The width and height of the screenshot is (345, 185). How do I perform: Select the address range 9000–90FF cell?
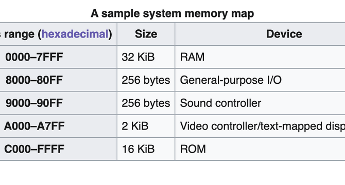58,103
